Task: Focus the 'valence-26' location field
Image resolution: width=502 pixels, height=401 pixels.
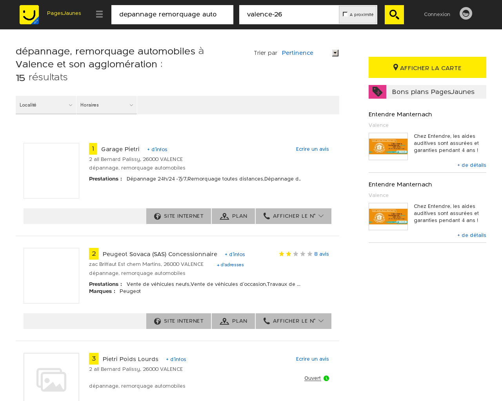Action: tap(289, 14)
